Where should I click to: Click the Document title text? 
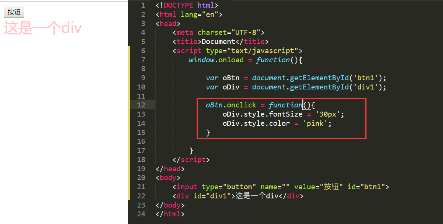[218, 42]
